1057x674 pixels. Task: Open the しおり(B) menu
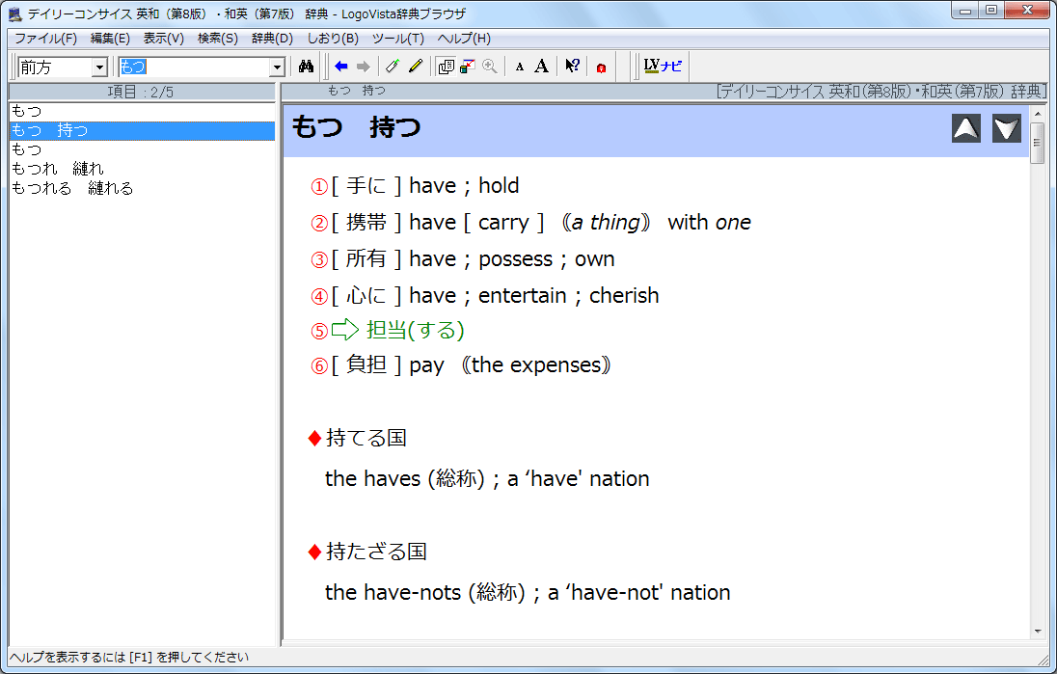tap(333, 39)
